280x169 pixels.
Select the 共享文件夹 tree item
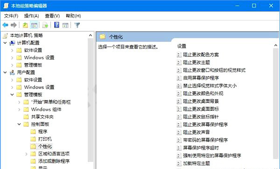(42, 117)
